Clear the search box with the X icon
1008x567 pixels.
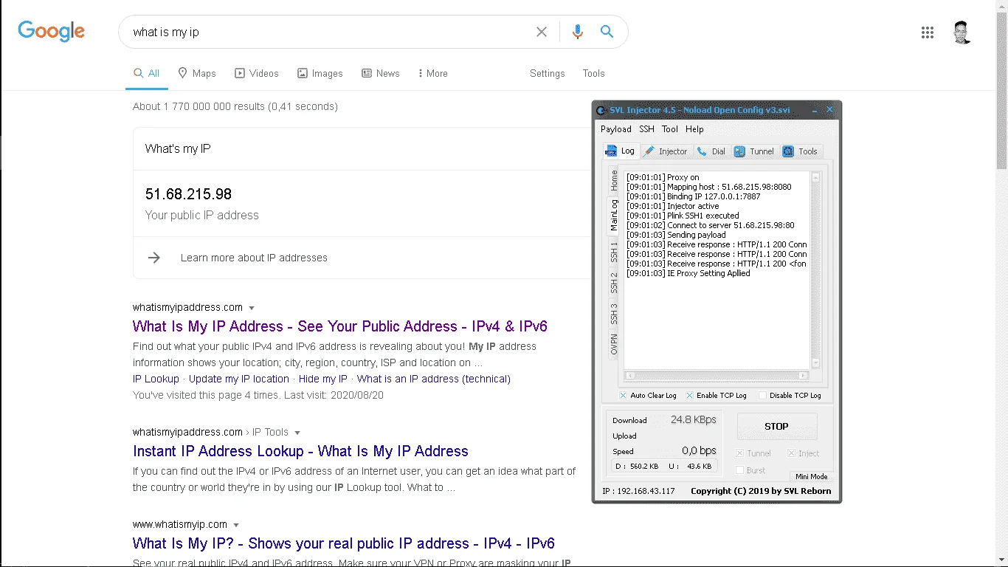click(x=542, y=32)
